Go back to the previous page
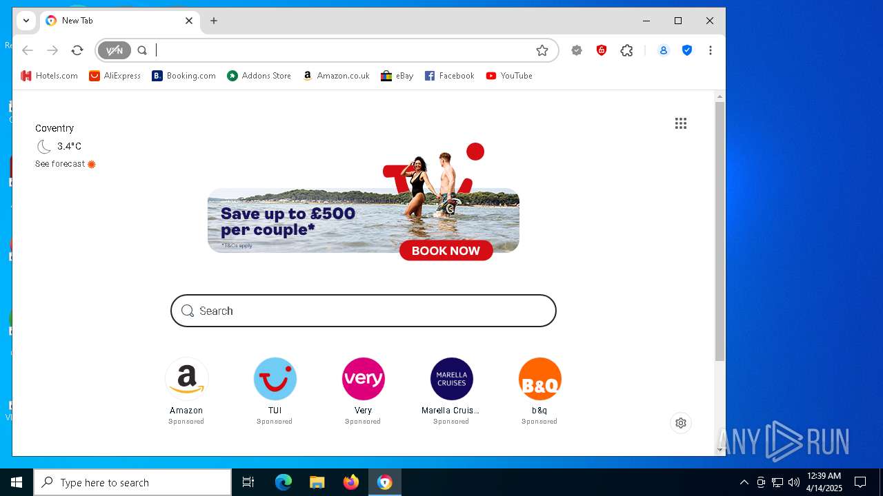This screenshot has width=883, height=496. click(x=28, y=50)
